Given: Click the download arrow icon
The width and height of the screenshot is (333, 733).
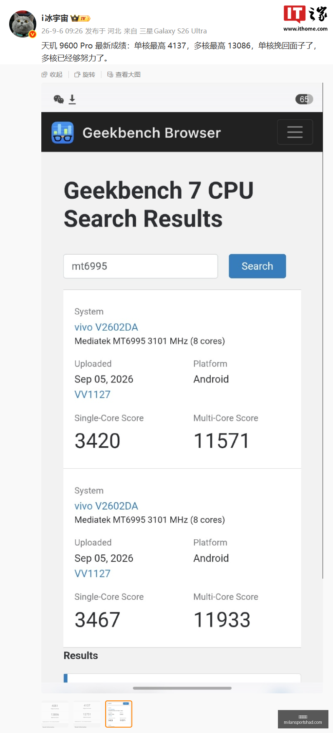Looking at the screenshot, I should (x=72, y=99).
